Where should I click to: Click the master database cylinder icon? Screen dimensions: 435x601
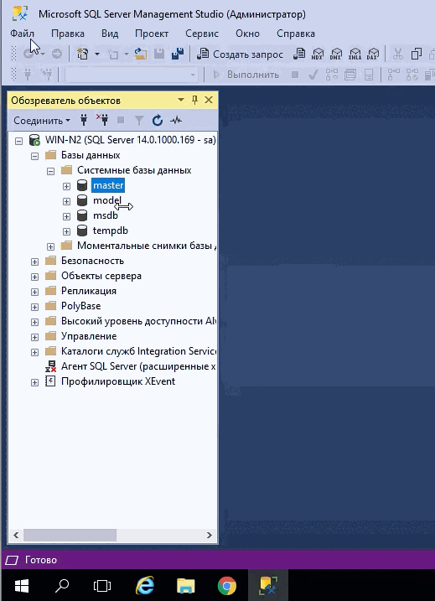click(x=82, y=185)
